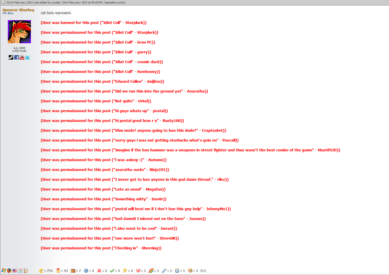Click the paint palette Artistic rating icon
This screenshot has width=389, height=275.
(190, 271)
